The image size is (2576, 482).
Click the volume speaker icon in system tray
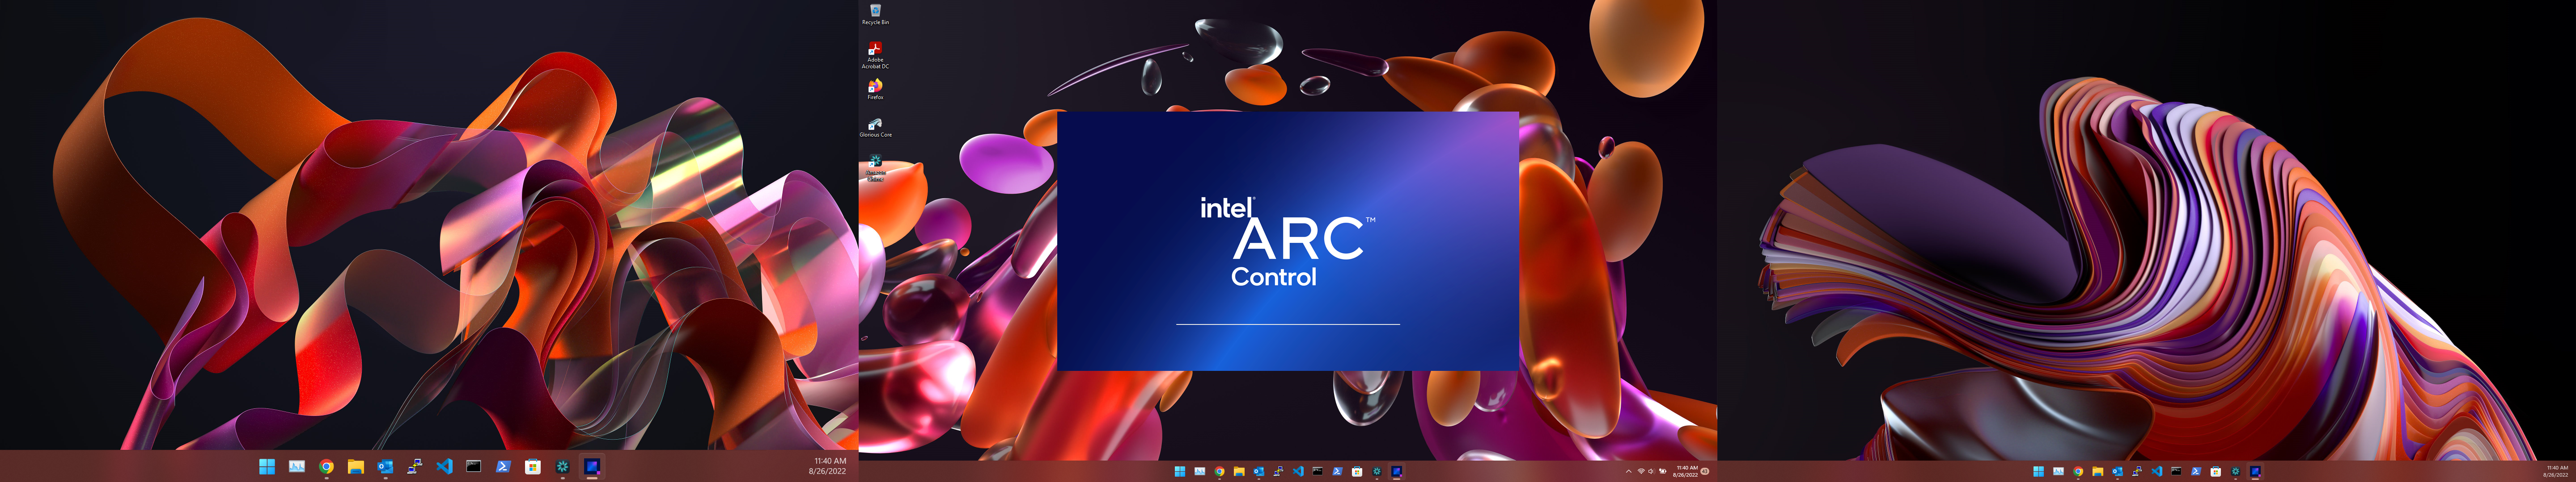tap(1652, 471)
